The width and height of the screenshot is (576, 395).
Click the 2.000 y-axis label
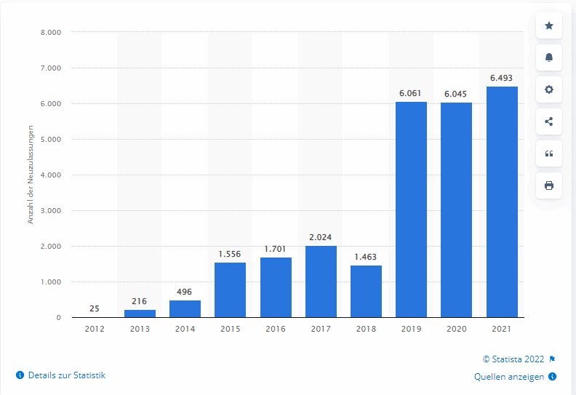(51, 246)
